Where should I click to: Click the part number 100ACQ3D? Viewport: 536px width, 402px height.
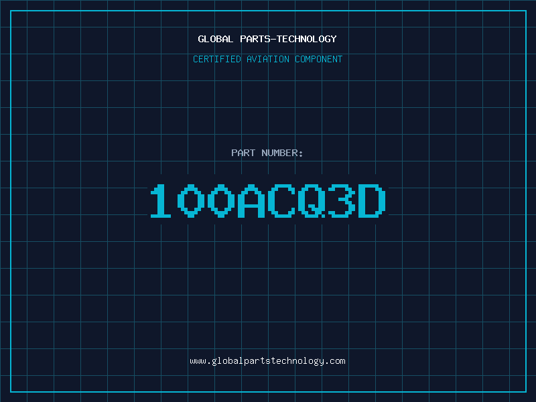[268, 200]
